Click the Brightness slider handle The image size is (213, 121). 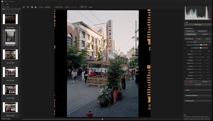click(x=200, y=54)
